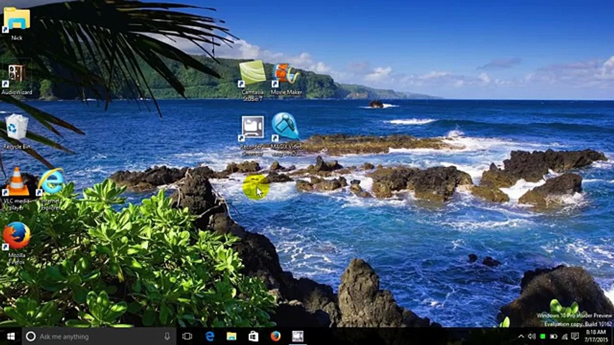The image size is (614, 345).
Task: Launch Firefox from the taskbar
Action: [275, 336]
